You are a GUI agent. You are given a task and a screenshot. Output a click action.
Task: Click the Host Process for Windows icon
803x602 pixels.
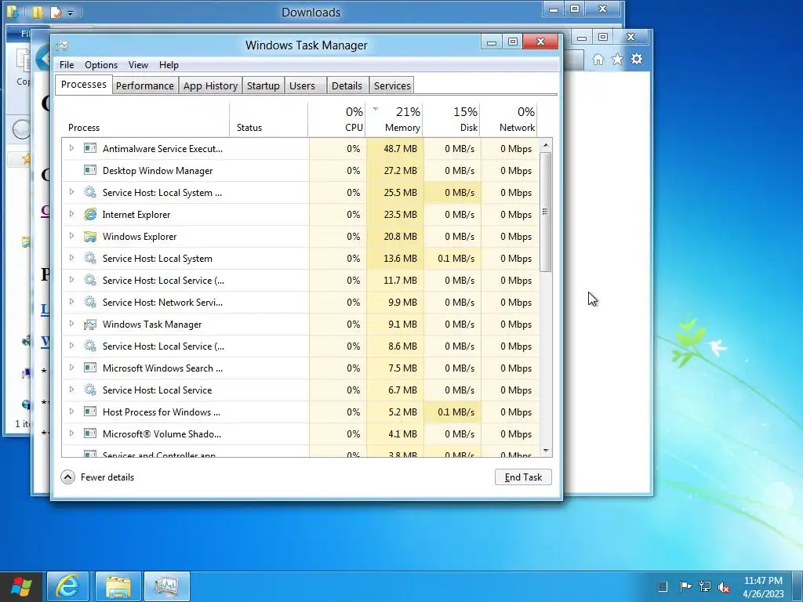point(90,412)
